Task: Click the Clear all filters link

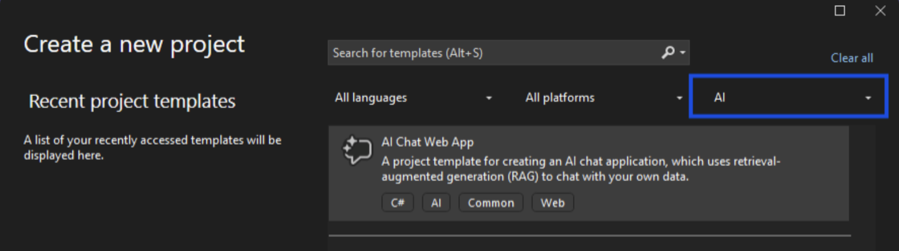Action: point(852,58)
